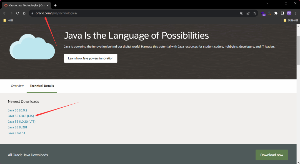Minimize the browser window
300x164 pixels.
276,3
